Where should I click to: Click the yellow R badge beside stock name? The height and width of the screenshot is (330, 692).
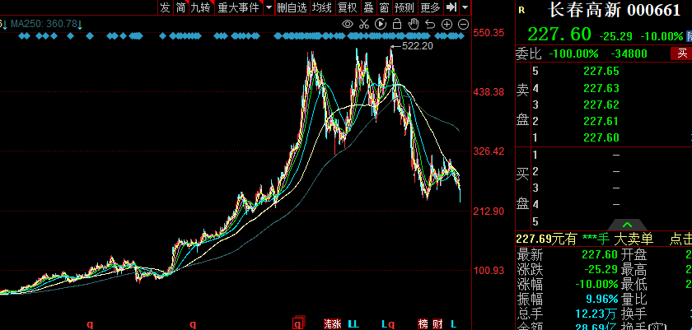522,10
